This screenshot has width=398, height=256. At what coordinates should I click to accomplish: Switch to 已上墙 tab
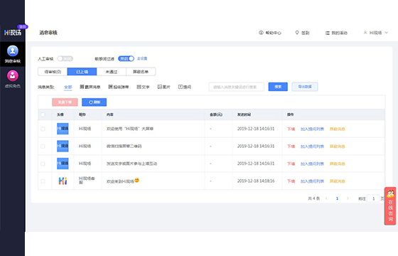pos(82,72)
